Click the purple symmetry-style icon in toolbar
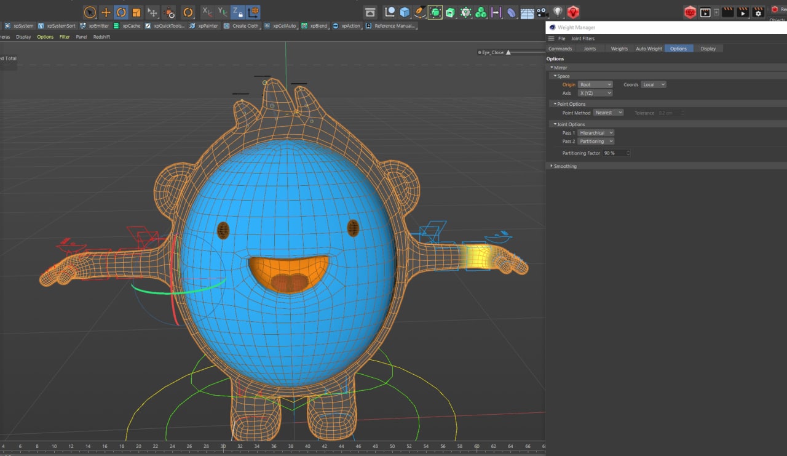This screenshot has width=787, height=456. [496, 12]
